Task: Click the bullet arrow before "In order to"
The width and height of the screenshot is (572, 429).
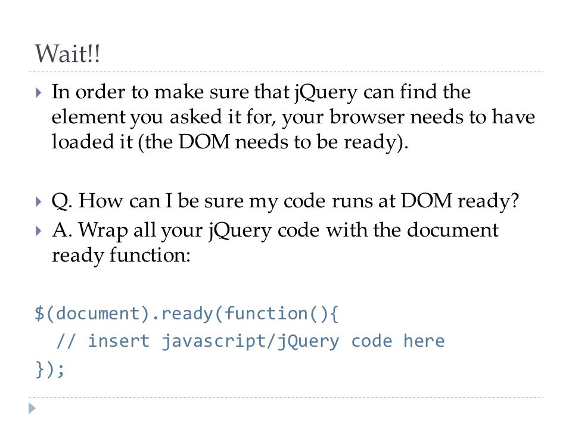Action: [39, 92]
